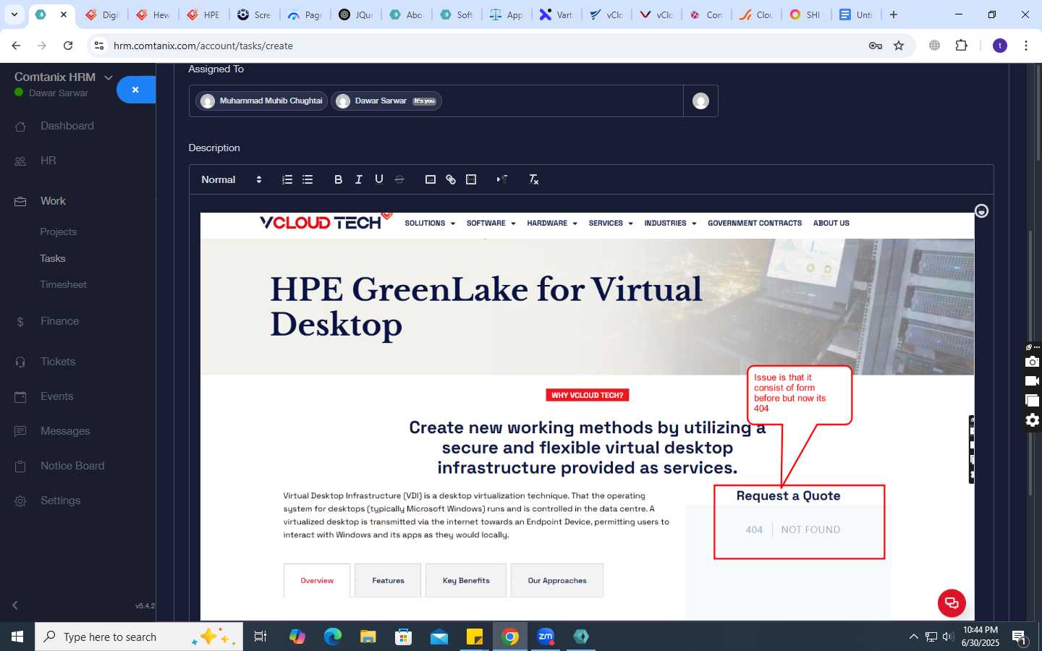This screenshot has height=651, width=1042.
Task: Open Task View on the taskbar
Action: tap(260, 637)
